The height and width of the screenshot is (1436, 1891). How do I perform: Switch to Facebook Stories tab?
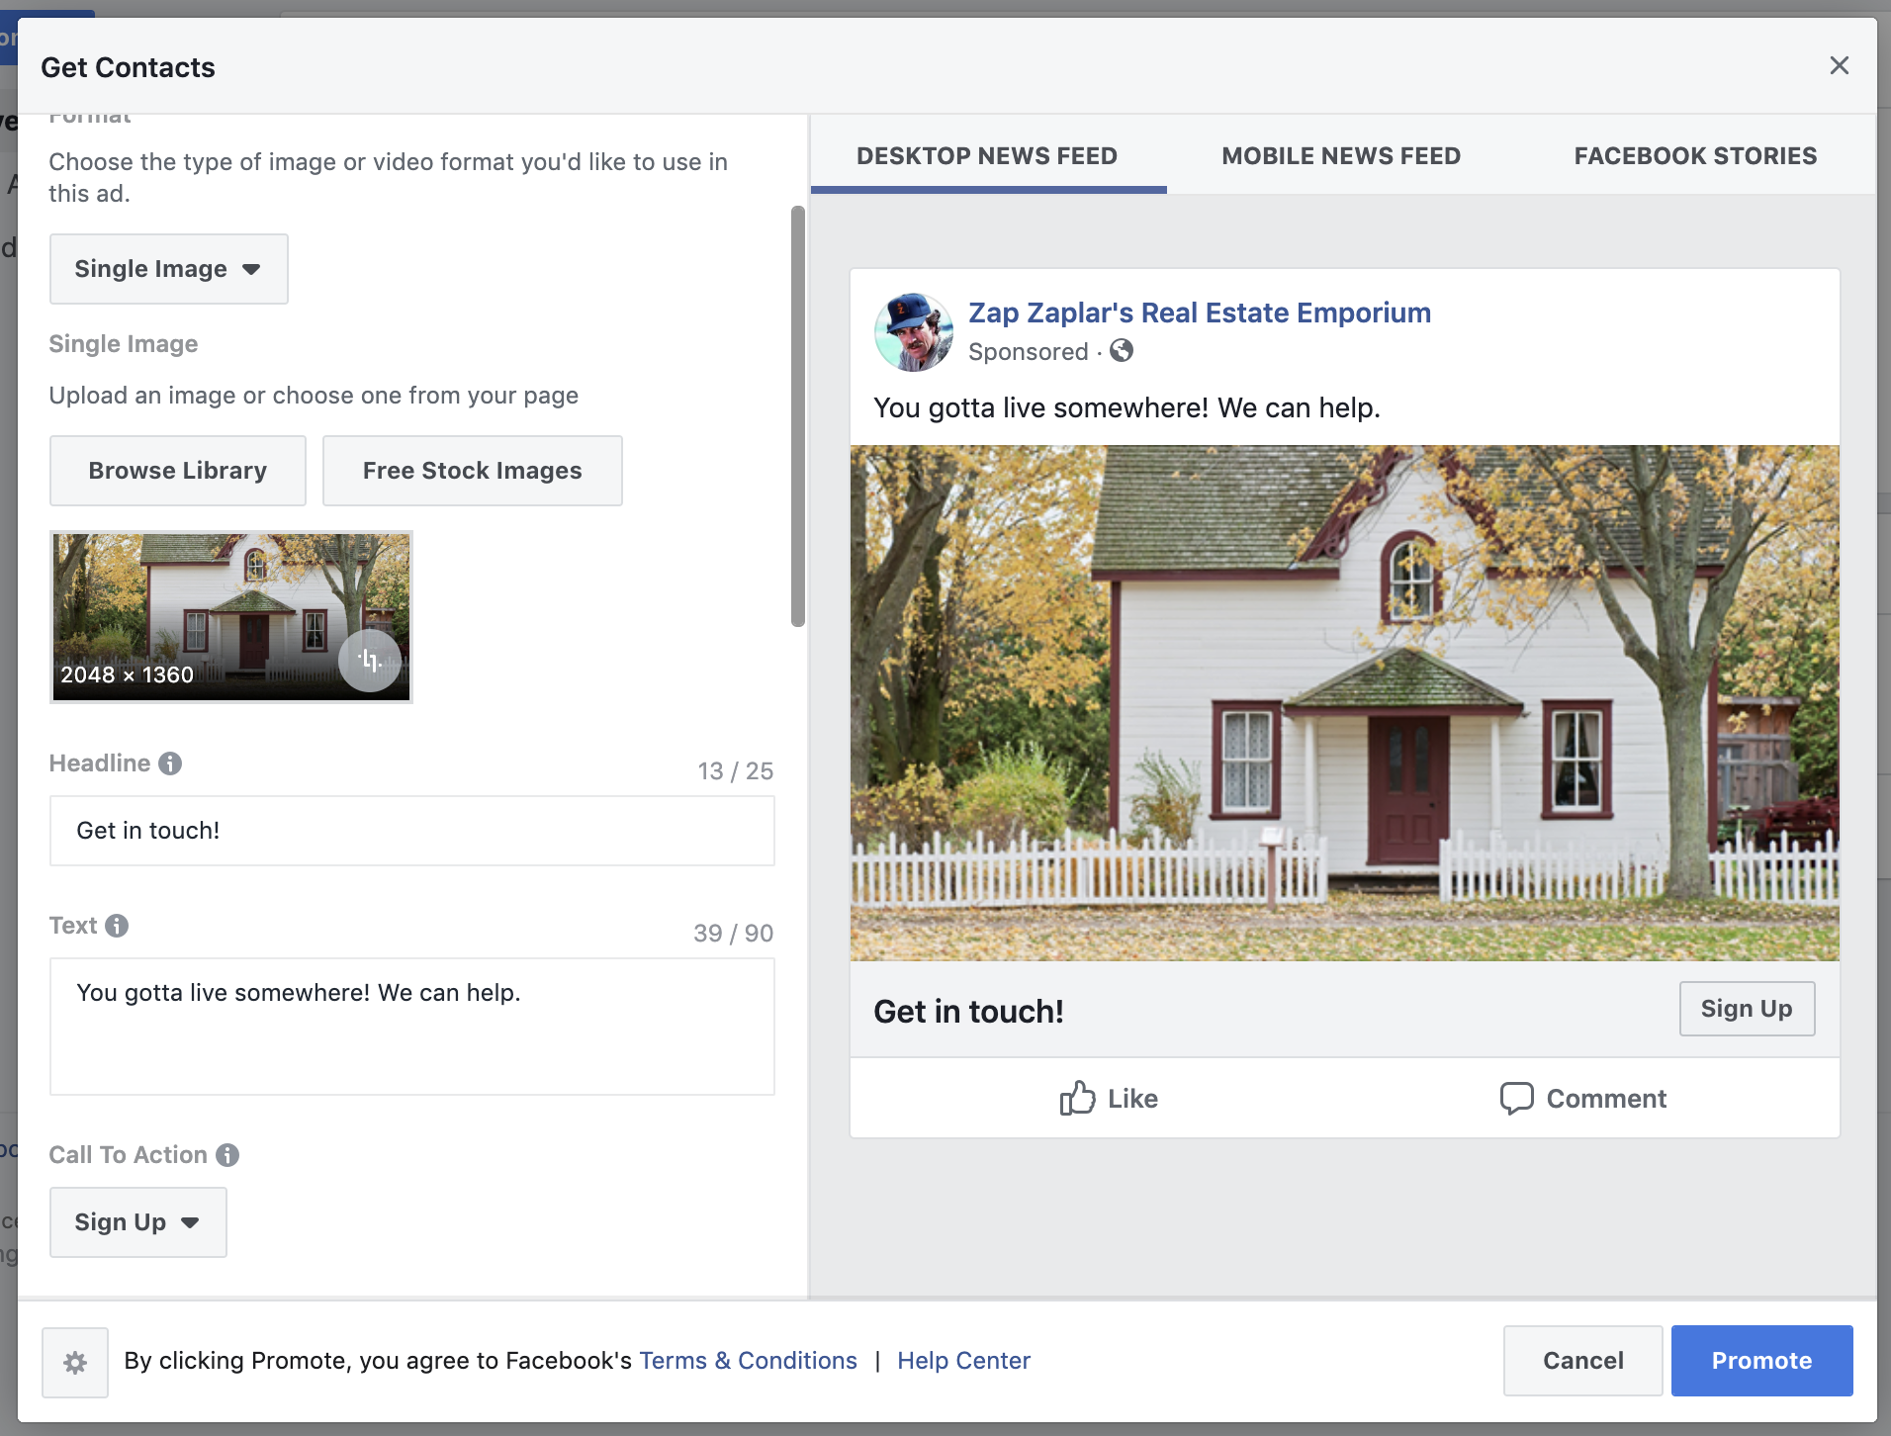[1695, 156]
